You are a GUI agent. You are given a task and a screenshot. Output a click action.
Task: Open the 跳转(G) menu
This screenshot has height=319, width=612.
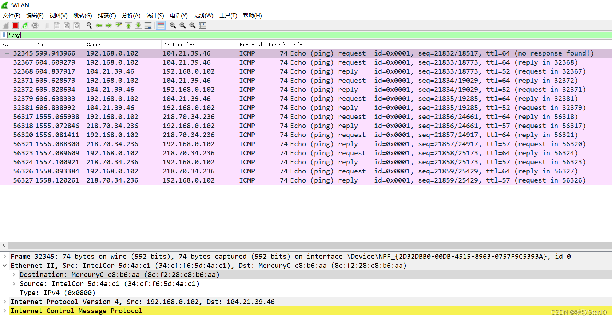point(83,16)
